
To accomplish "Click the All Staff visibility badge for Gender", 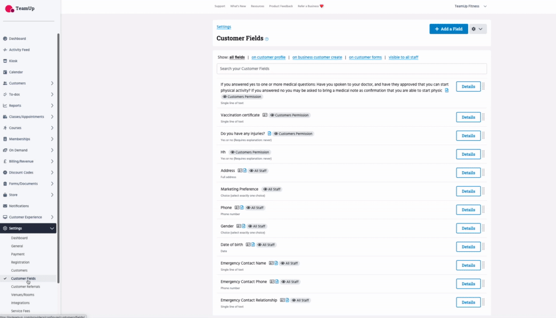I will click(x=257, y=226).
